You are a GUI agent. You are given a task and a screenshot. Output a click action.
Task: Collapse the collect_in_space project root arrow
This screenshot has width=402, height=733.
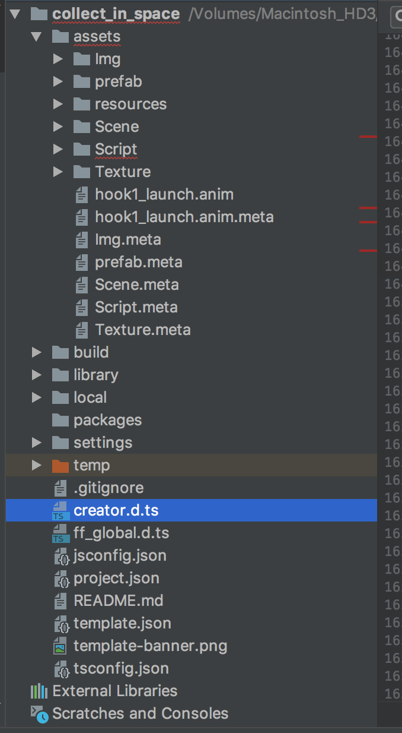coord(15,13)
